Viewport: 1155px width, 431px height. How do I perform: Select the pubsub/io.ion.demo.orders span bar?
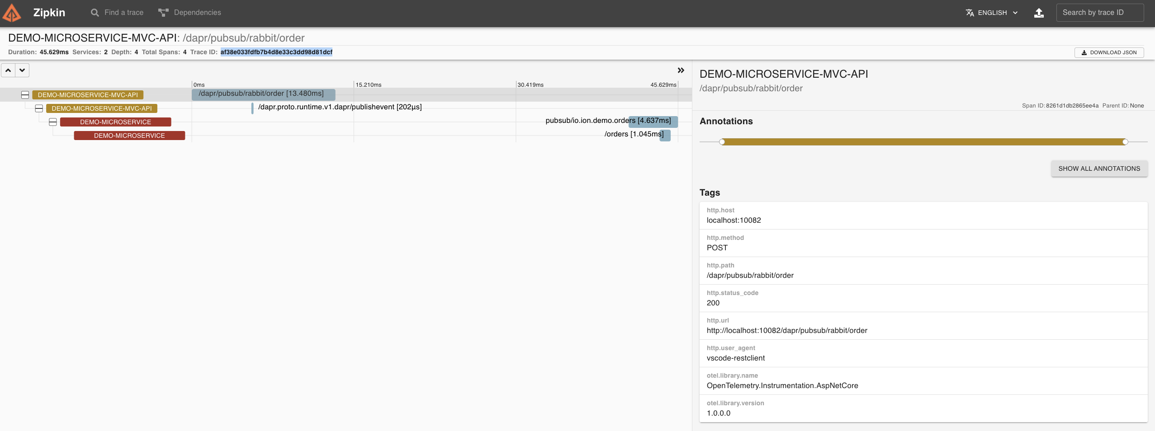652,122
